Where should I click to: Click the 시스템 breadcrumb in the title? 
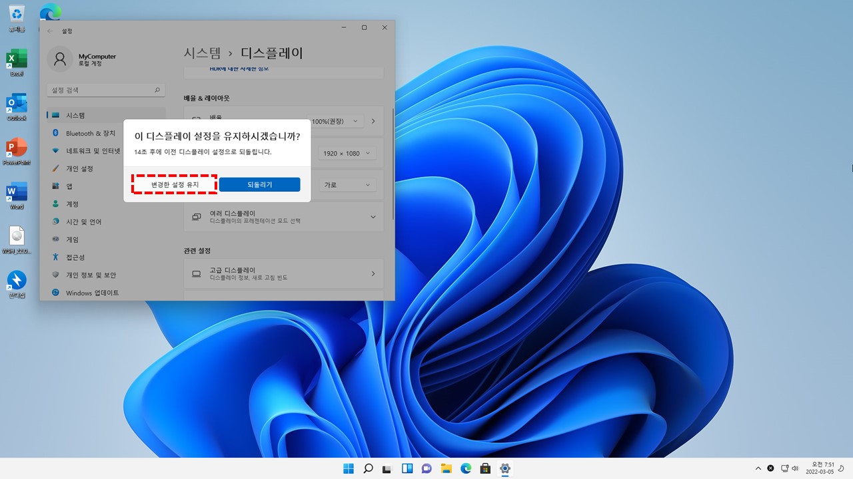click(202, 53)
